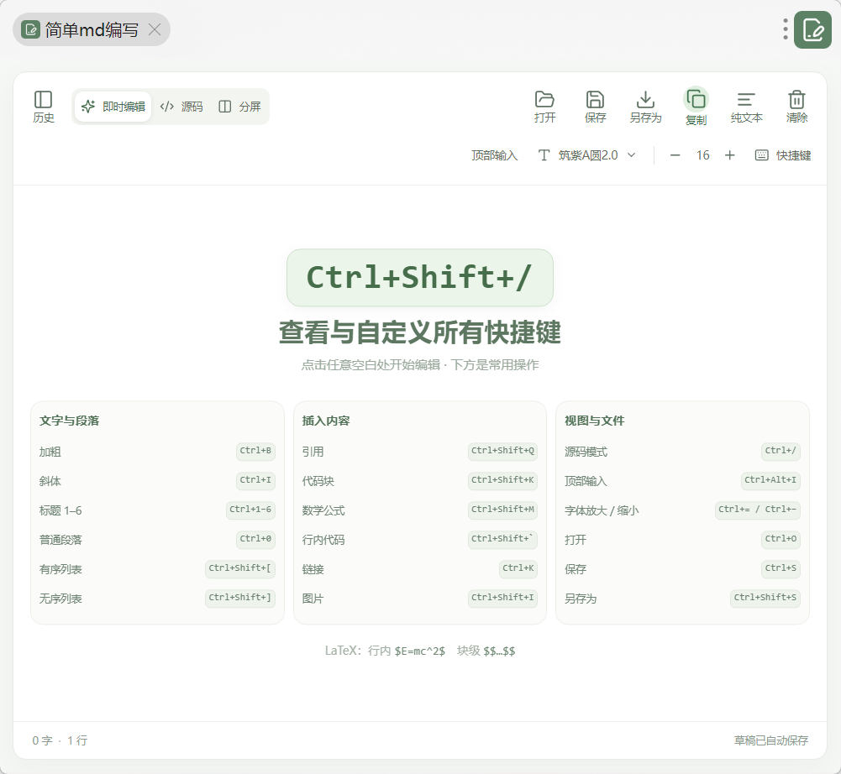Select the 简单md编写 tab
This screenshot has height=774, width=841.
92,29
